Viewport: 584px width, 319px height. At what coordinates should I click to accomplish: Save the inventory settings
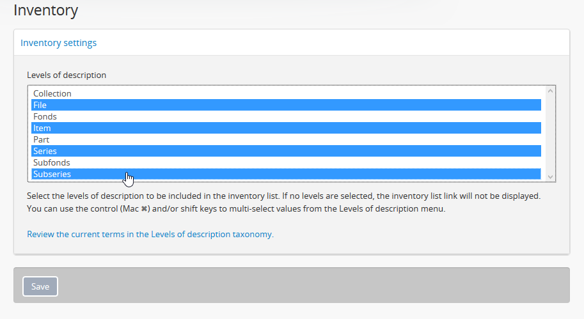[x=40, y=287]
